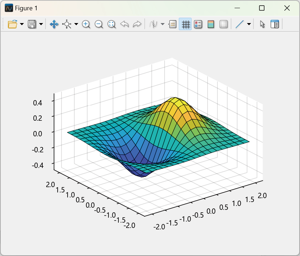Click the z-axis tick label -0.2
This screenshot has width=300, height=256.
[38, 149]
